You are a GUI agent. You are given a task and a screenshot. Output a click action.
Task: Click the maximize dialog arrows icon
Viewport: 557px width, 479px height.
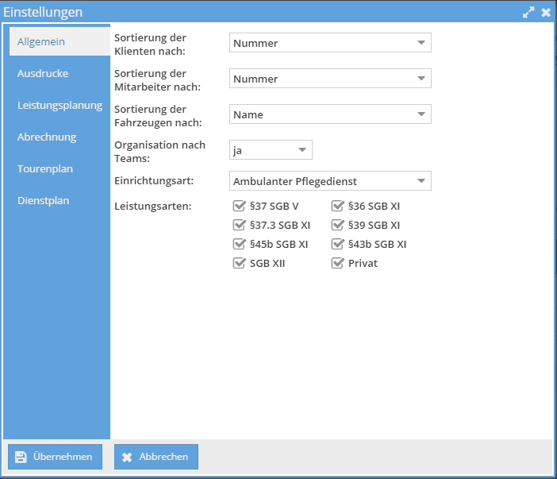[x=528, y=13]
